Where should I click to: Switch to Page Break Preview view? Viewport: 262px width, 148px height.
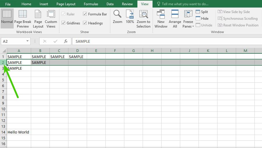point(23,19)
